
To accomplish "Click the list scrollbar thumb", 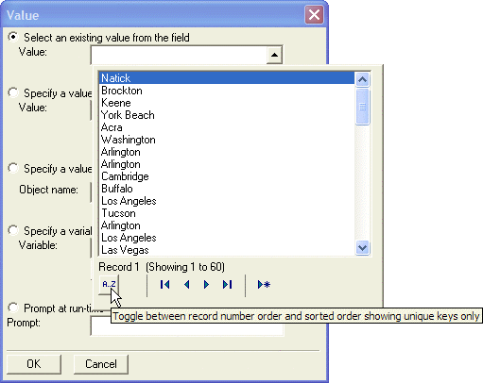I will click(362, 107).
